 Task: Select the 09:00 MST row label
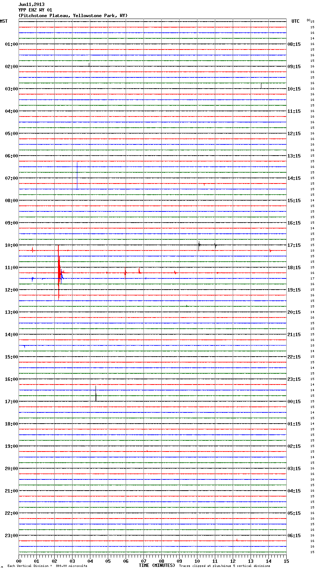(11, 223)
